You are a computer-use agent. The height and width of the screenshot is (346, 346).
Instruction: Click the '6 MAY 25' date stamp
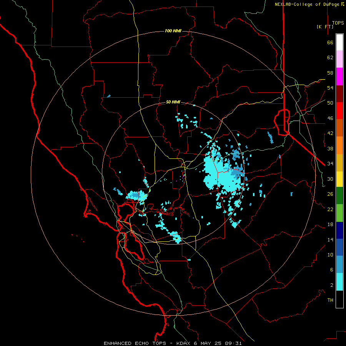(208, 343)
